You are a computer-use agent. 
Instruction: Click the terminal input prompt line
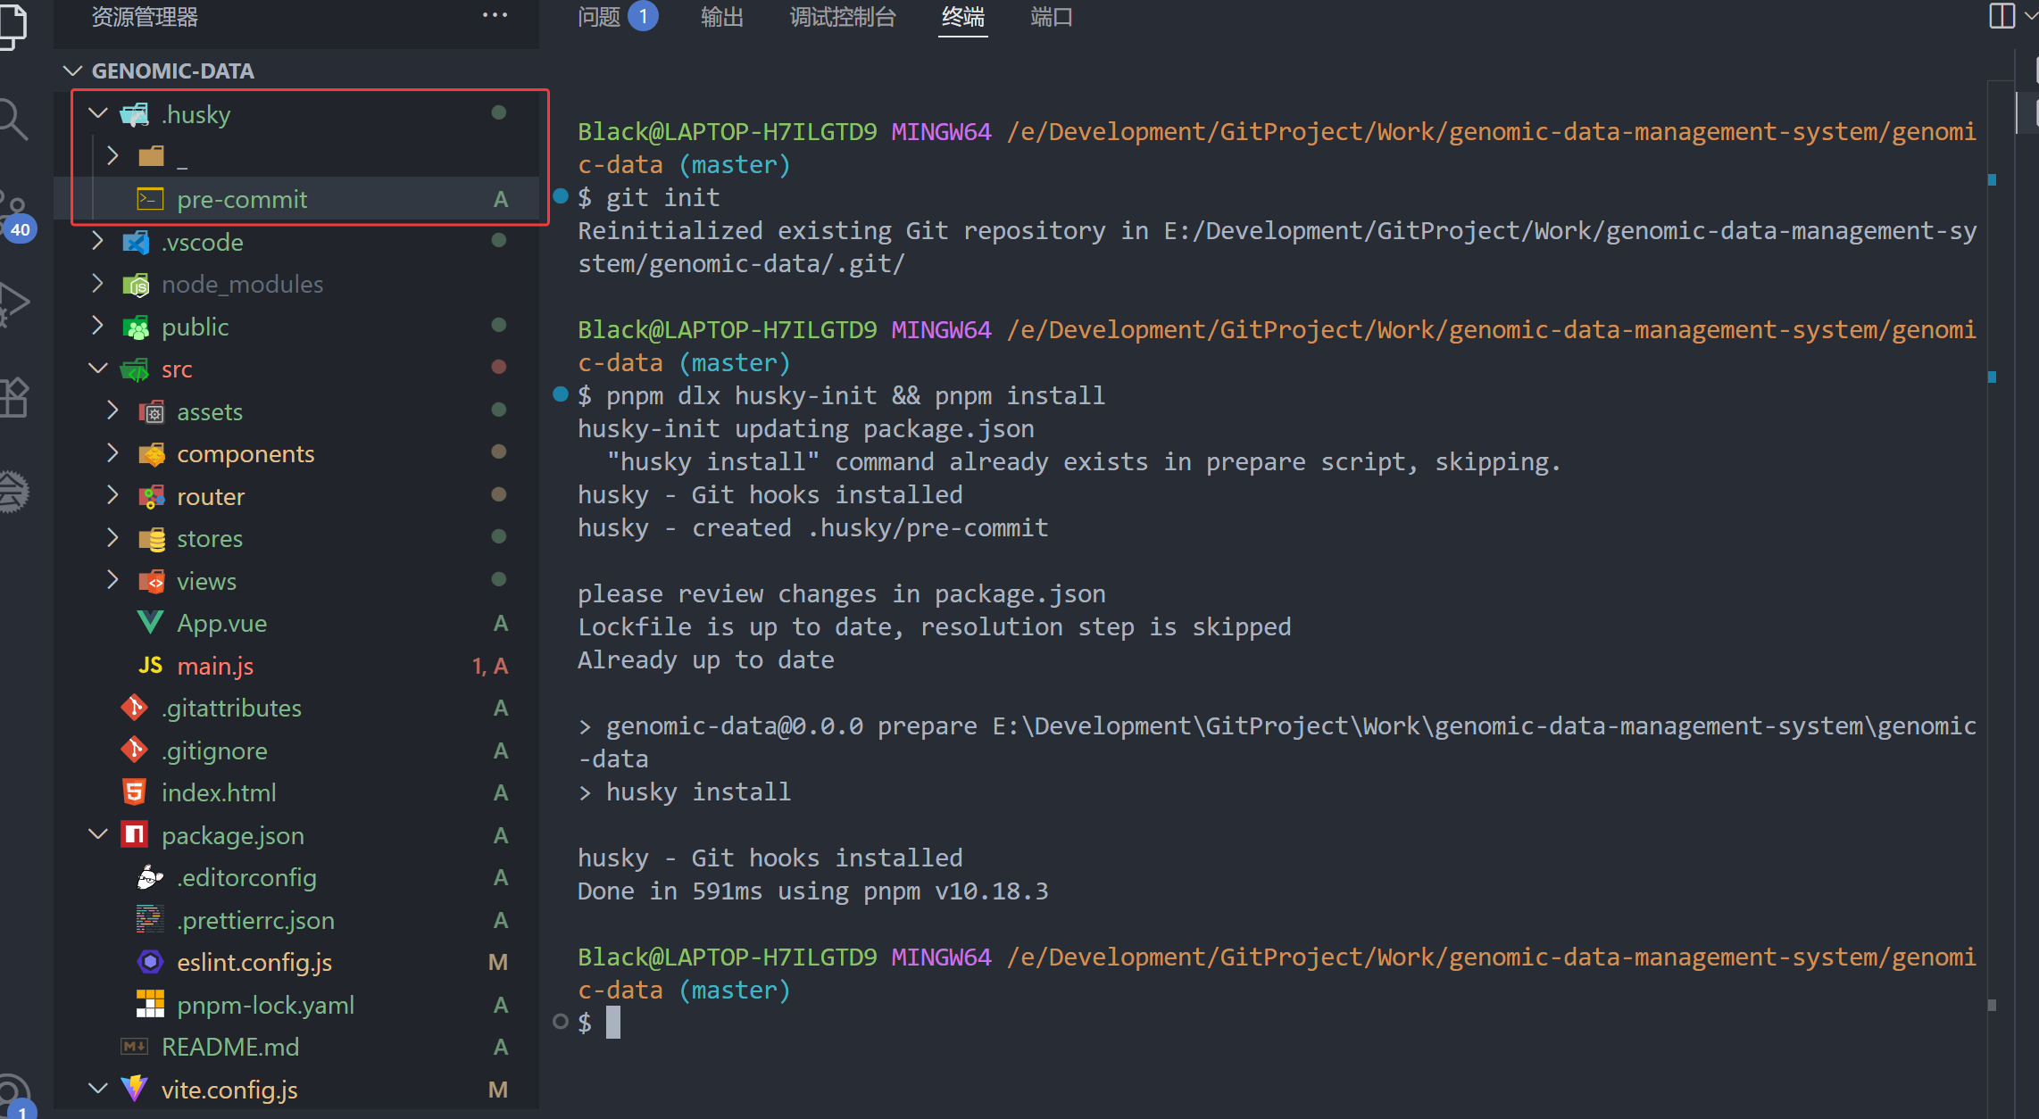613,1023
